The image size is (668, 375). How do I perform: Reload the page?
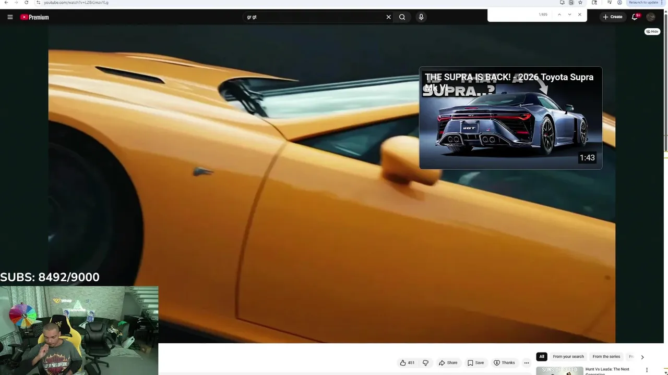click(27, 3)
